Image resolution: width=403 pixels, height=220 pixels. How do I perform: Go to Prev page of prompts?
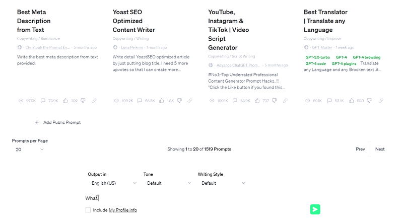pos(360,149)
